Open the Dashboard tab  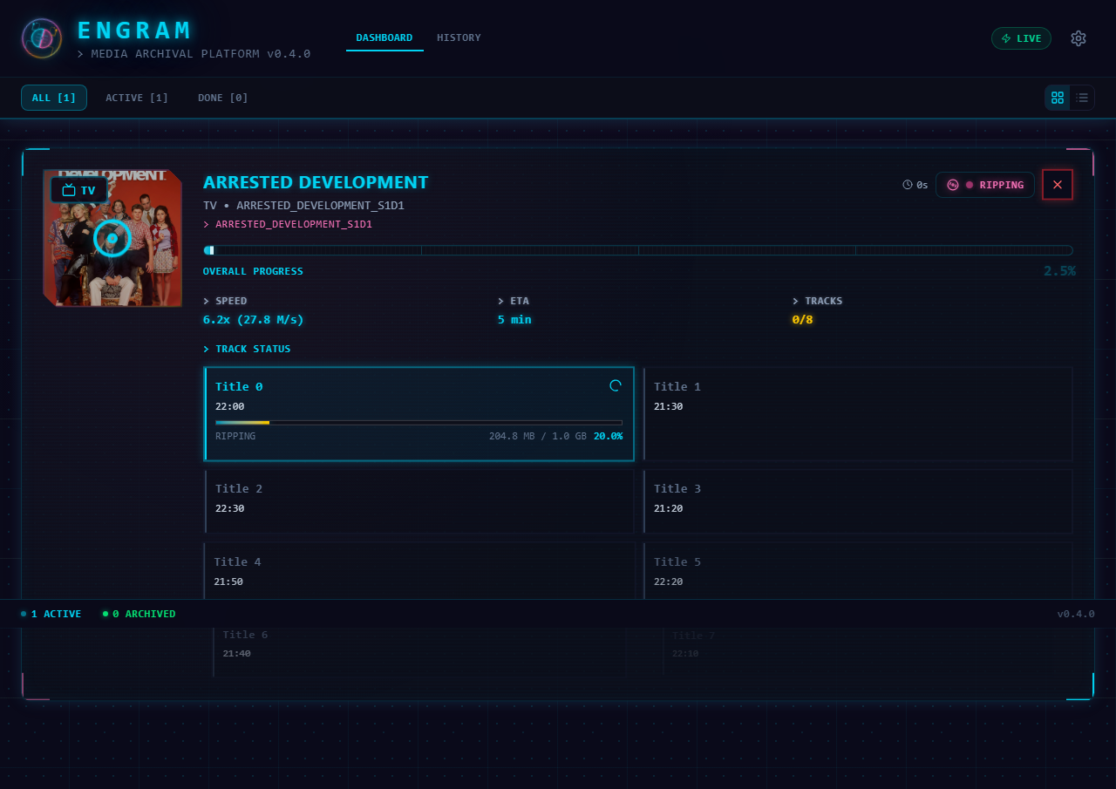384,37
